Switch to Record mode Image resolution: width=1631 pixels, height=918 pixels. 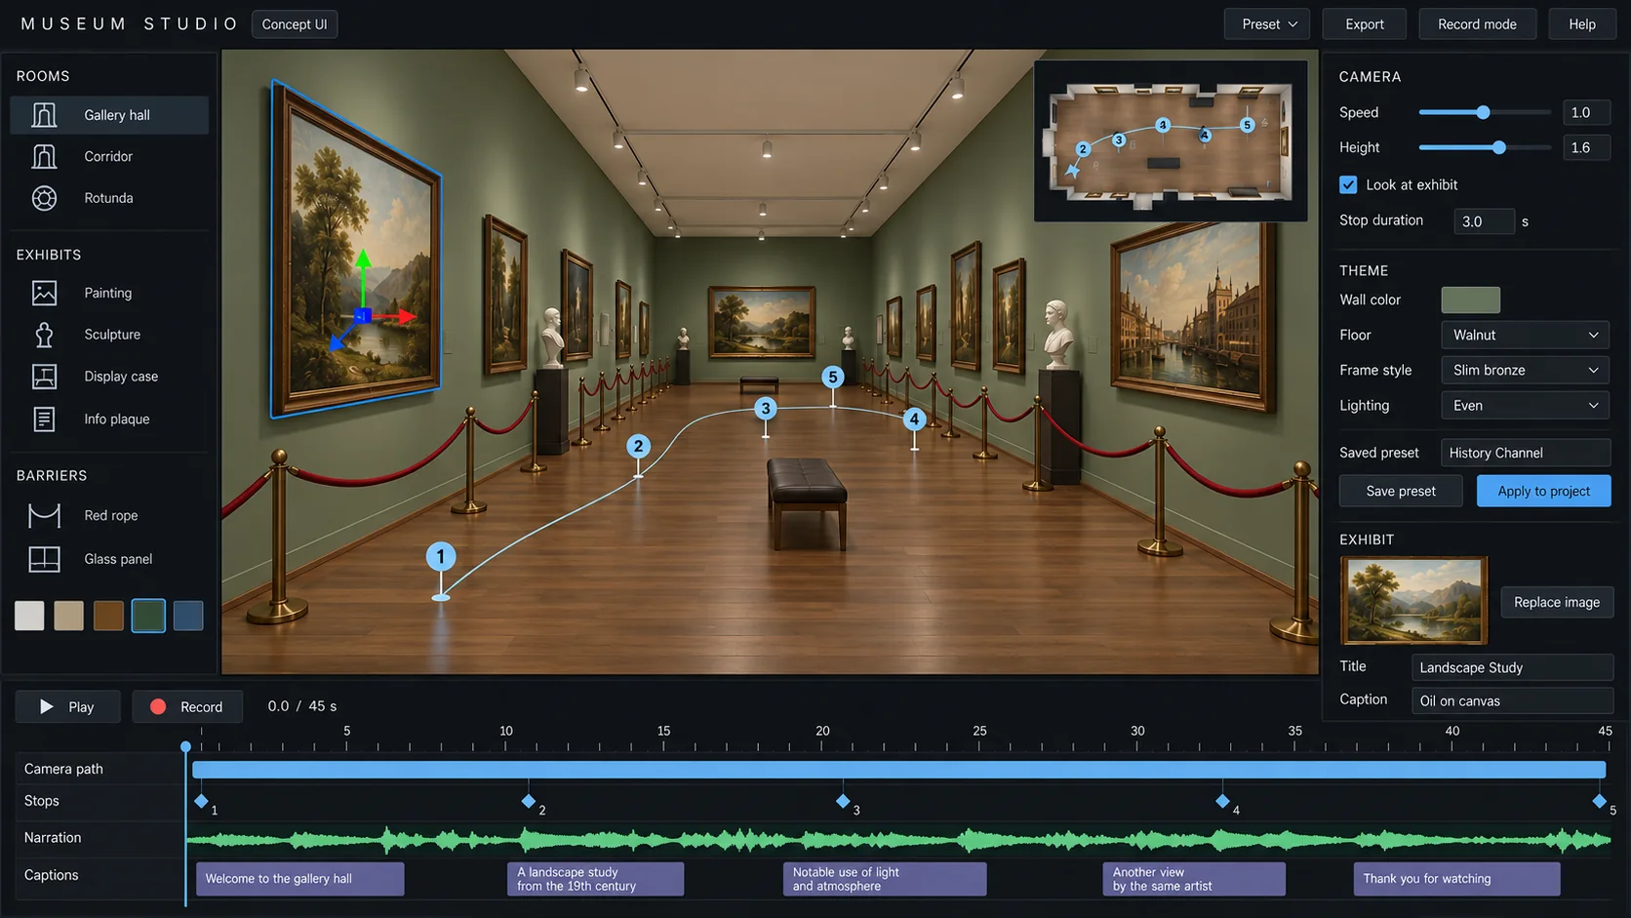tap(1477, 24)
